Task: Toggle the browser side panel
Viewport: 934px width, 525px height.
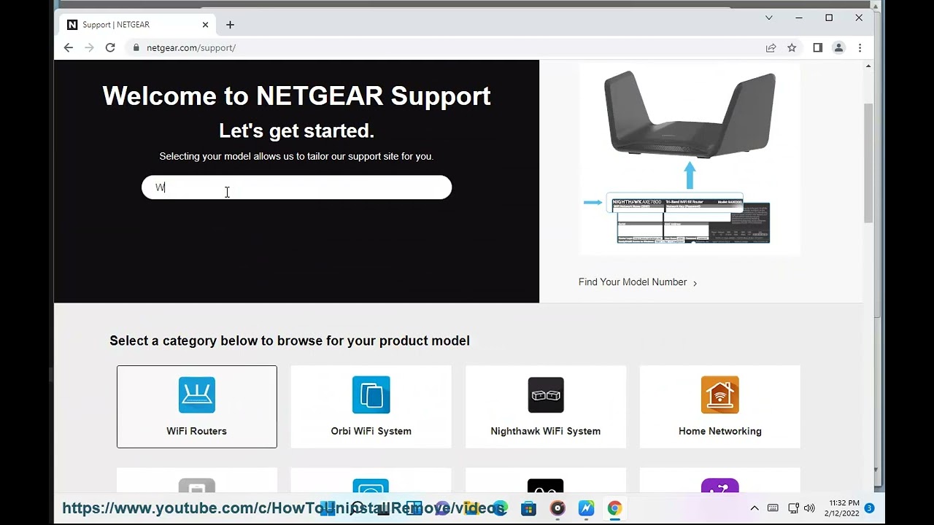Action: [817, 47]
